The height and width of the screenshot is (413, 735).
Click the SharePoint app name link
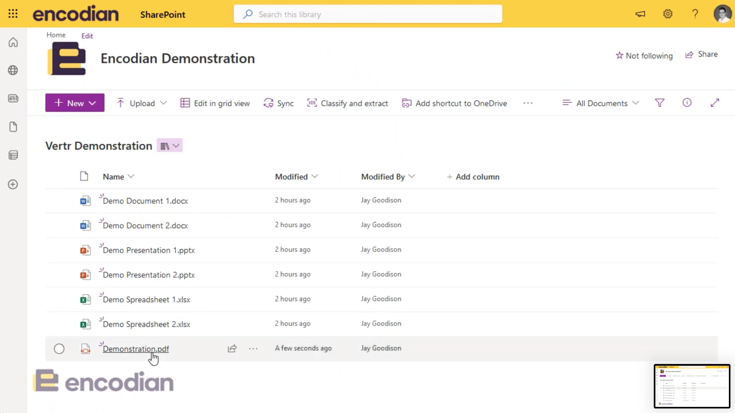163,15
